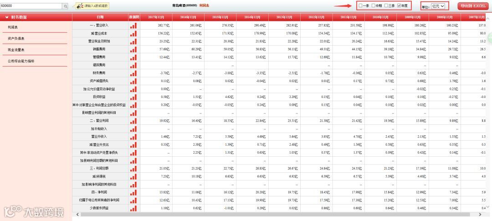Viewport: 492px width, 221px height.
Task: Select 公司综合能力指标 in the sidebar
Action: [21, 61]
